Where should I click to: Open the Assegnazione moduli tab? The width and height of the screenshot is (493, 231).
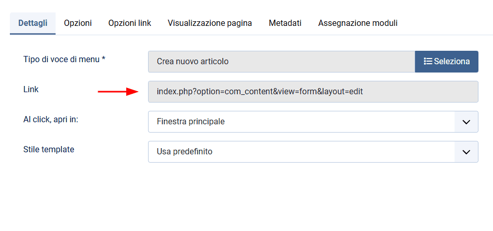point(358,23)
